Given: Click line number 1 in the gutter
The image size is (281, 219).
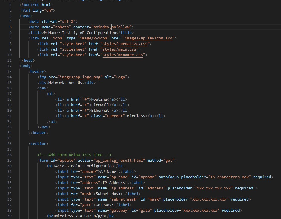Looking at the screenshot, I should coord(11,5).
